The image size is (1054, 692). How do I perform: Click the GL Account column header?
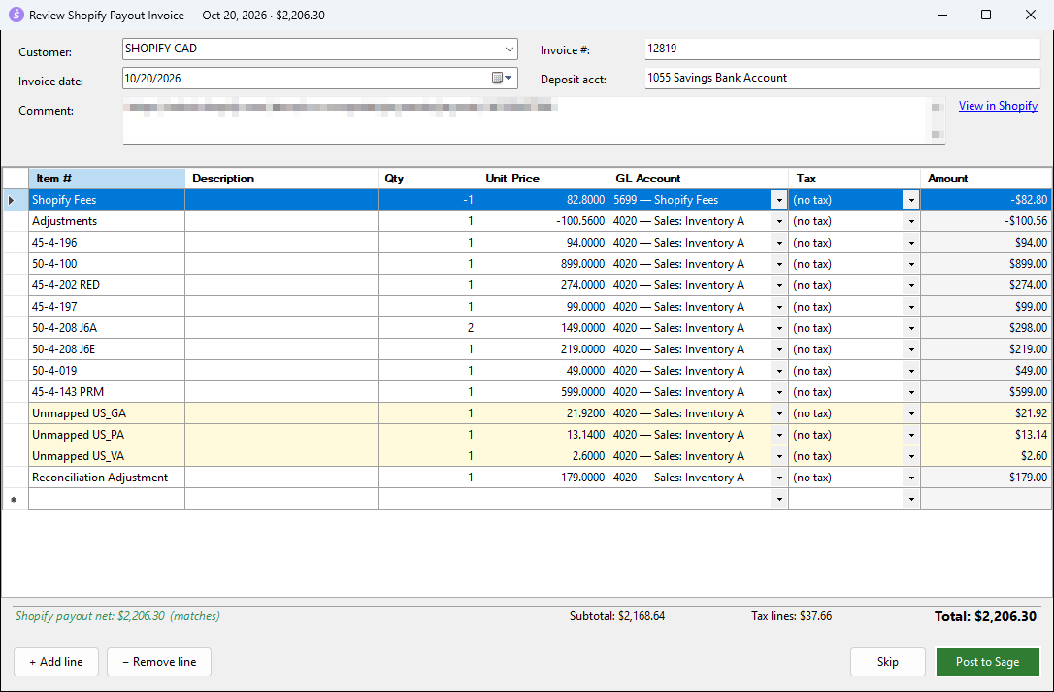coord(699,179)
